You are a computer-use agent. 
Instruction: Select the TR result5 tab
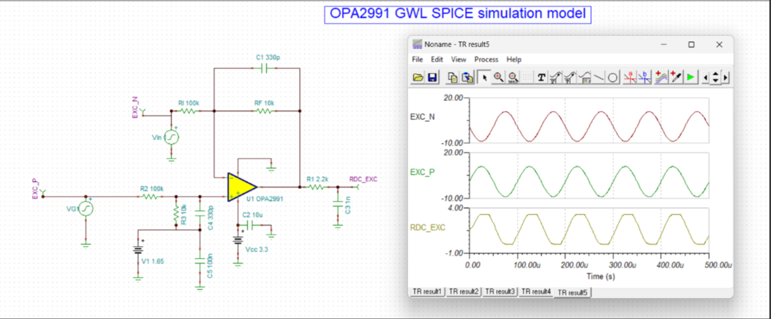coord(572,292)
